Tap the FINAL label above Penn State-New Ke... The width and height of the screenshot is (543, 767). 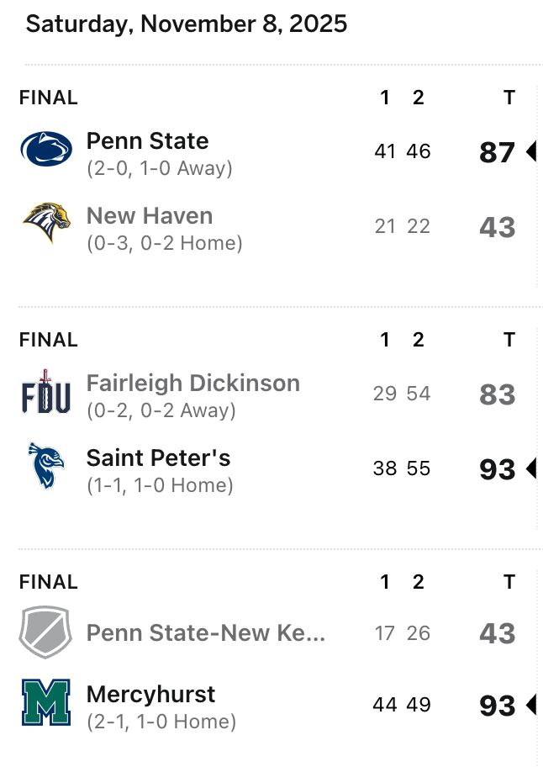[49, 582]
